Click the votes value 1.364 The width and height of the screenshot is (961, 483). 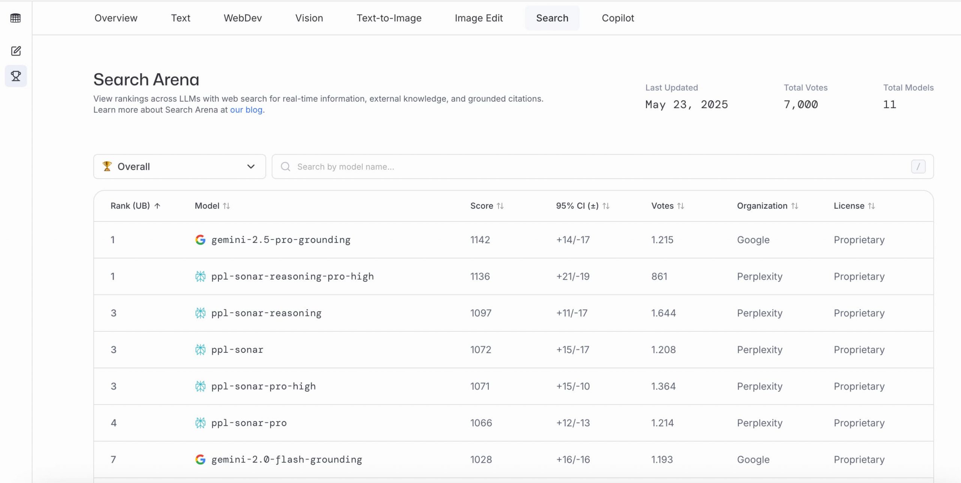[663, 386]
